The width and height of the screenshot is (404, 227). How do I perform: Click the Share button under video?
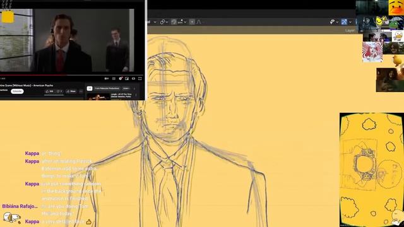pos(71,91)
